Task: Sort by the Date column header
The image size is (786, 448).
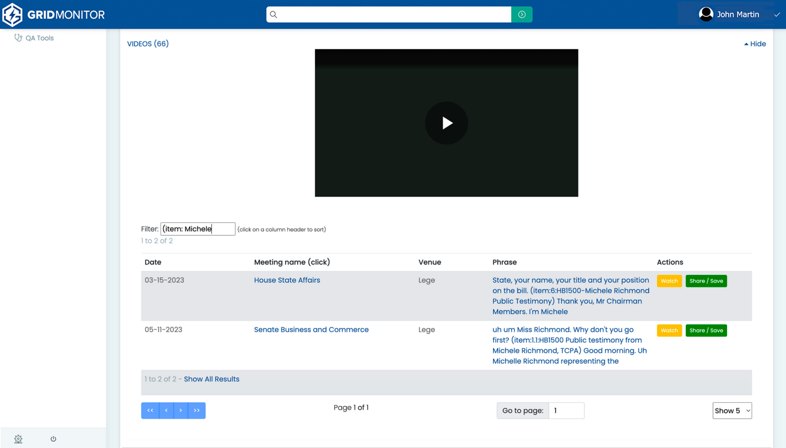Action: tap(153, 262)
